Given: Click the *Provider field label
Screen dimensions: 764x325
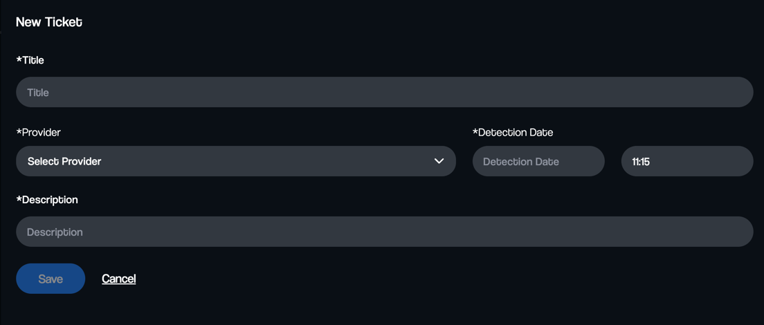Looking at the screenshot, I should click(39, 132).
